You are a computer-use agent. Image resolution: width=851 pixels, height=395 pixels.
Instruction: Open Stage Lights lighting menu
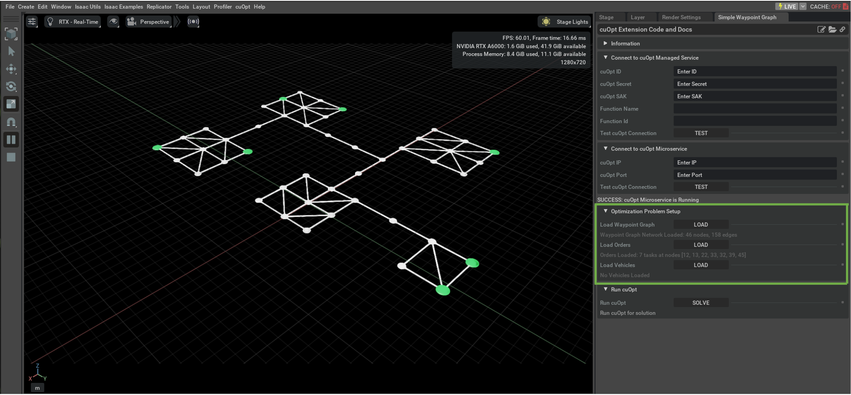(564, 22)
